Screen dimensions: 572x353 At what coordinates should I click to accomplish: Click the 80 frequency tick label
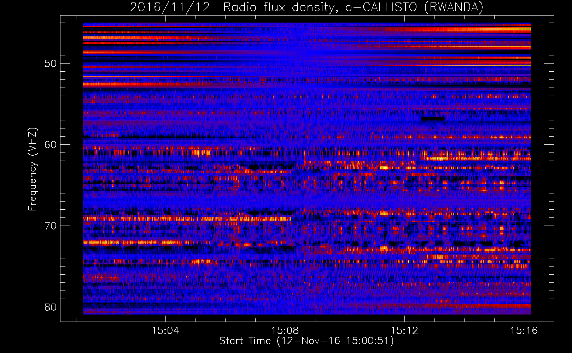pos(51,307)
